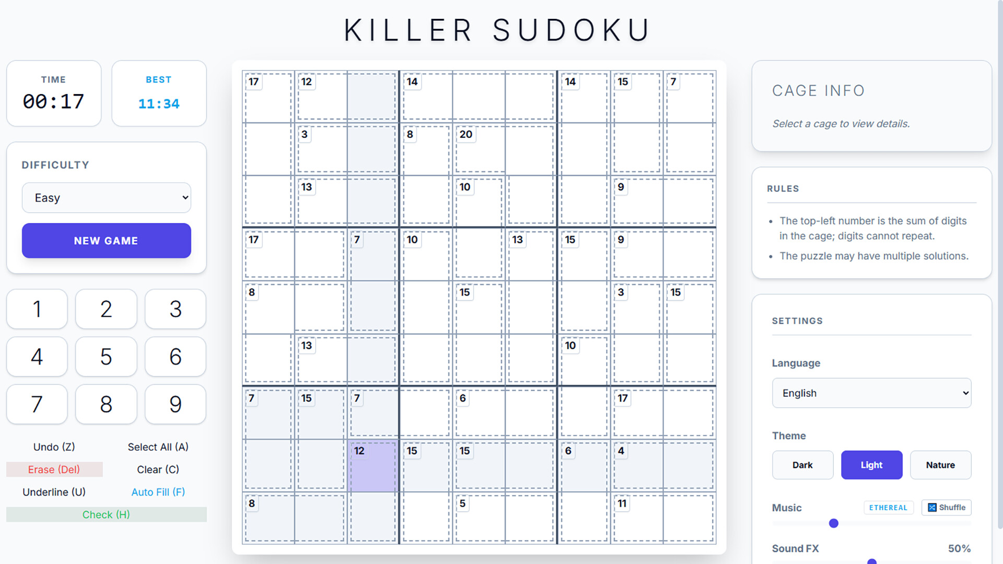Select the cell in the 12-sum cage
The width and height of the screenshot is (1003, 564).
(372, 466)
